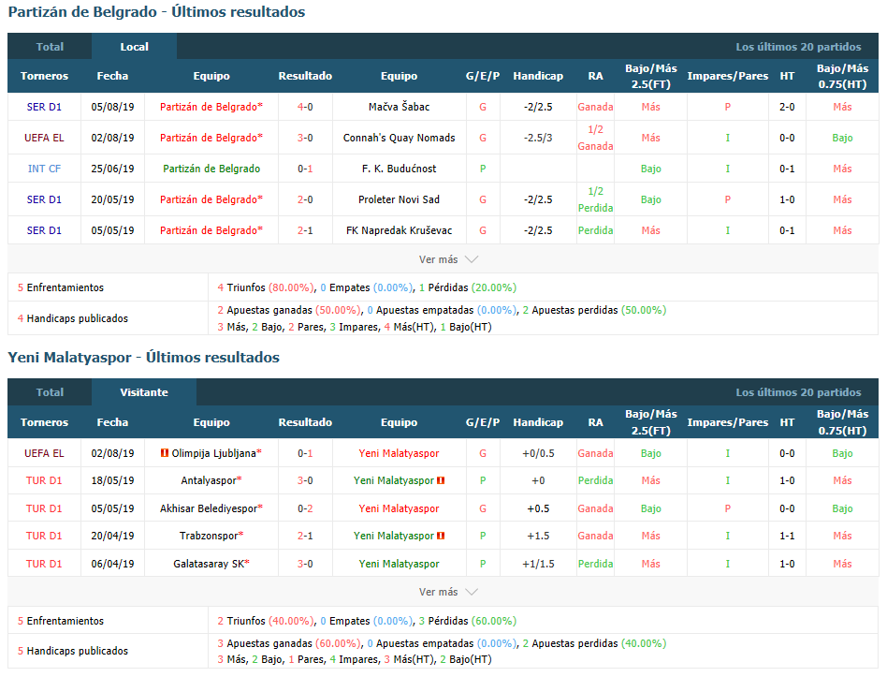The width and height of the screenshot is (887, 677).
Task: Click '5 Handicaps publicados' in Yeni Malatyaspor summary
Action: click(73, 651)
